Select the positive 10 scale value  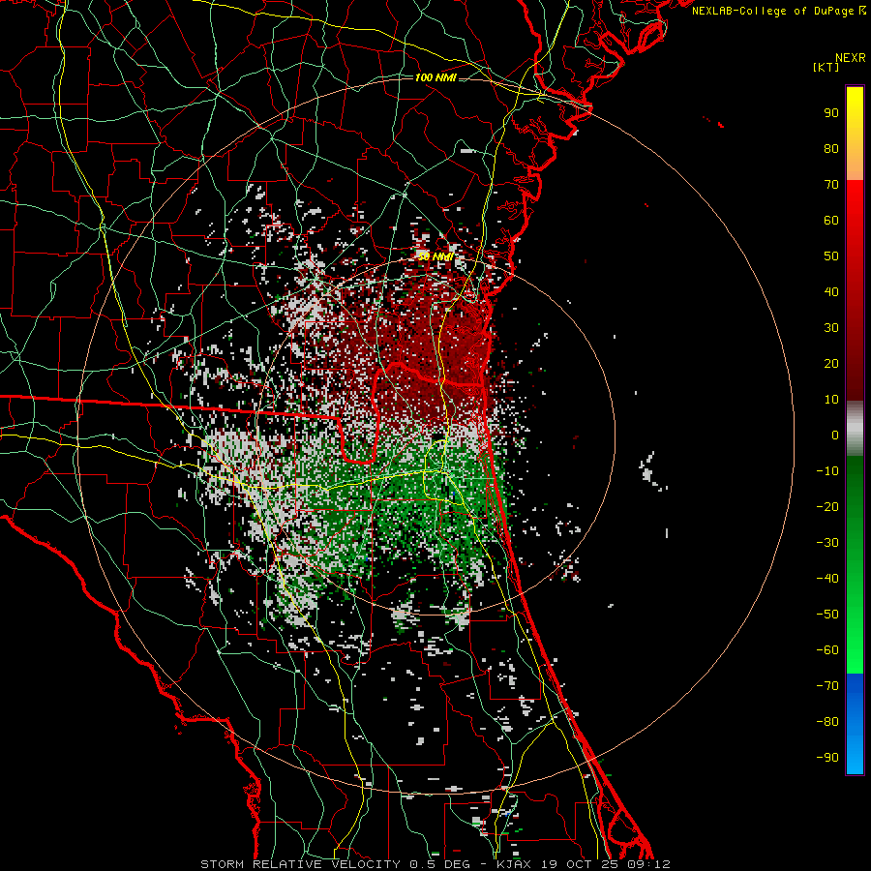click(831, 400)
